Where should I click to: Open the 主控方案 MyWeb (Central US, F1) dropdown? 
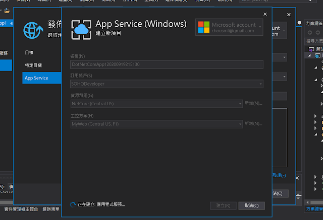click(156, 124)
